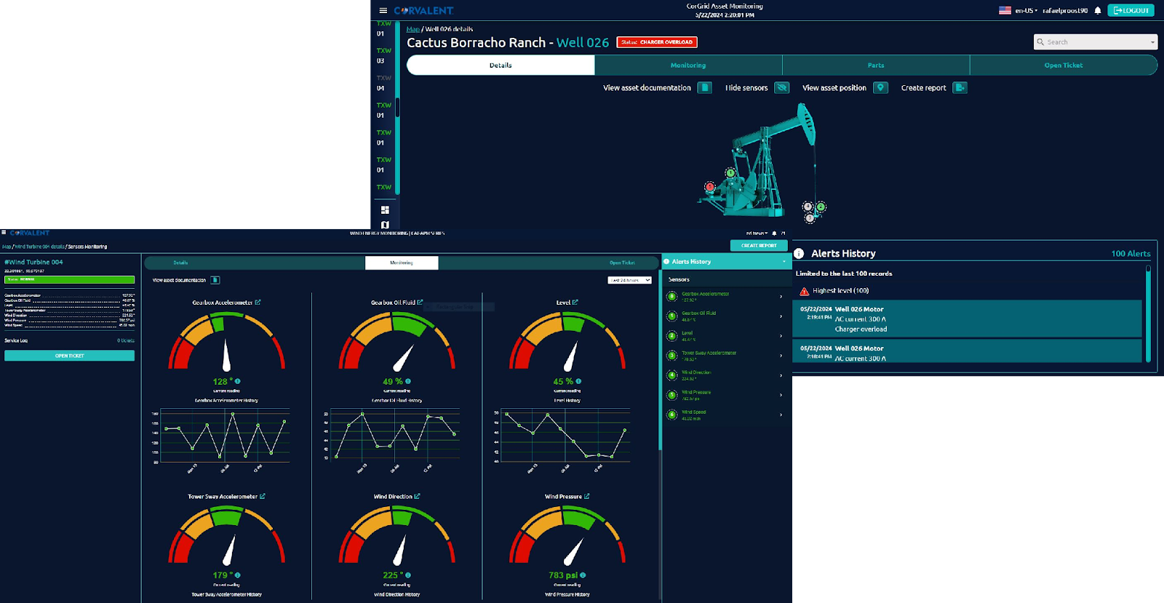This screenshot has height=603, width=1164.
Task: Click the 100 Alerts count text
Action: 1131,254
